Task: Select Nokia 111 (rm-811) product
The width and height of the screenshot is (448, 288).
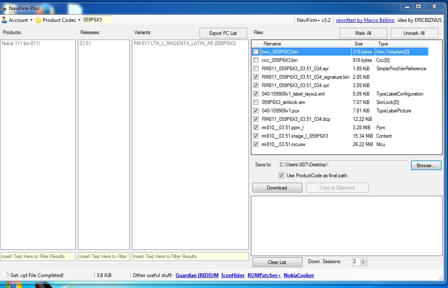Action: (21, 43)
